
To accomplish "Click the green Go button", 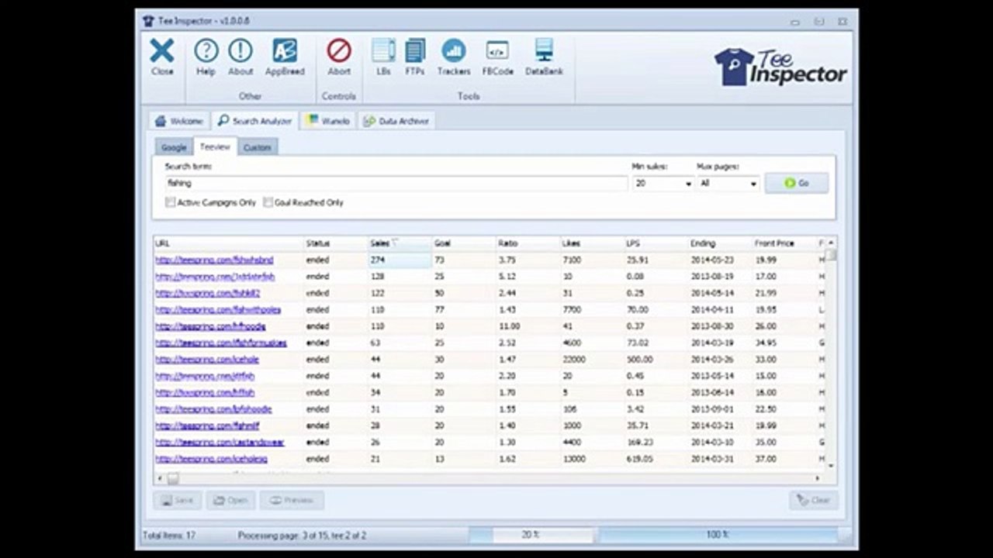I will point(797,183).
